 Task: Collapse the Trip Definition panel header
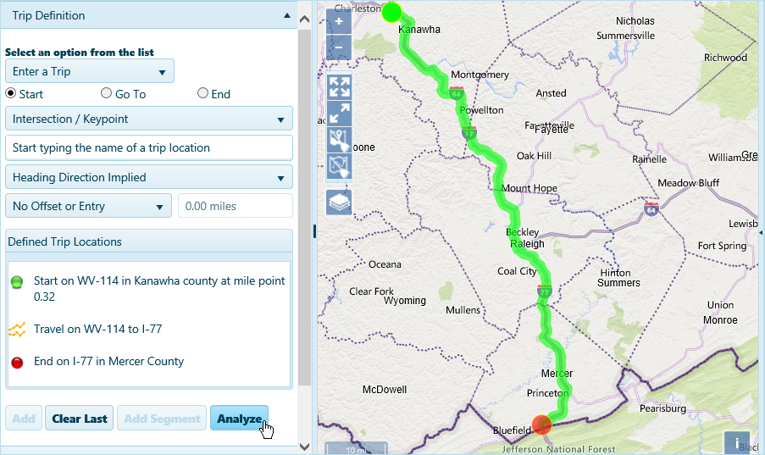tap(287, 15)
